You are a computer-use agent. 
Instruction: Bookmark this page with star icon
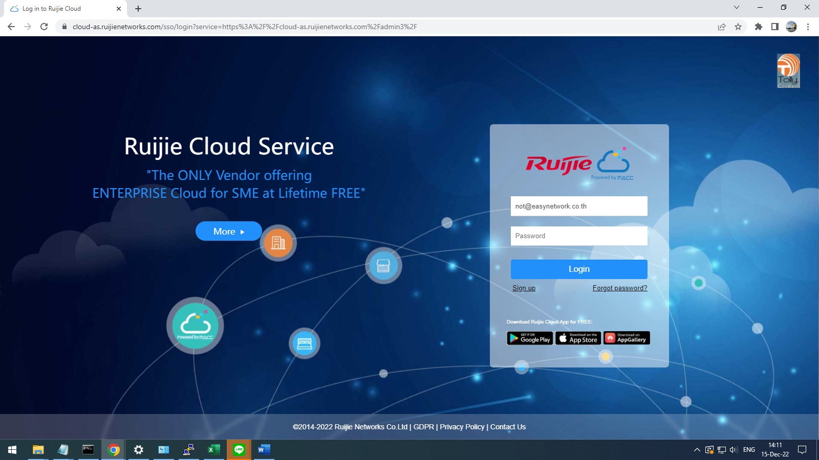tap(738, 27)
